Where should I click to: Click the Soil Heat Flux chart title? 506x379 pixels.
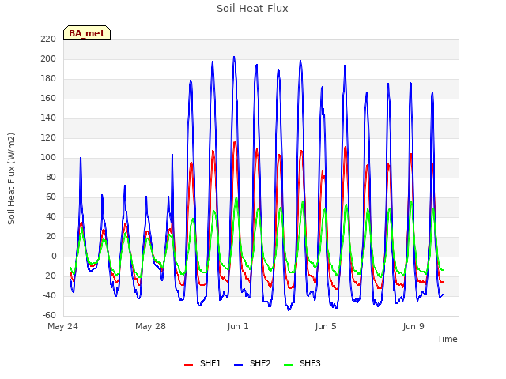[x=252, y=9]
